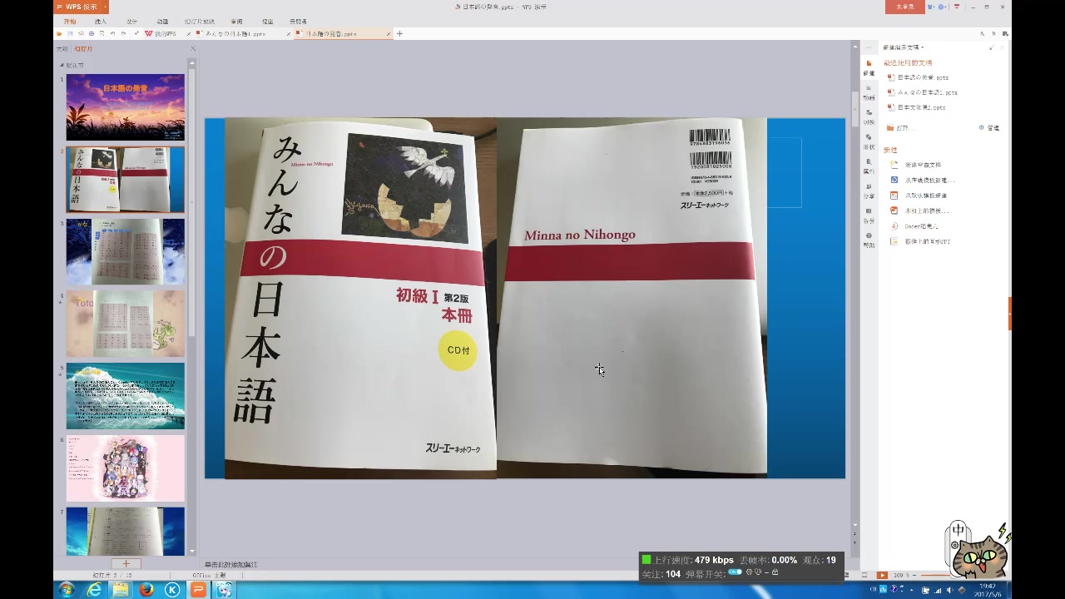
Task: Select slide 7 thumbnail
Action: pos(126,532)
